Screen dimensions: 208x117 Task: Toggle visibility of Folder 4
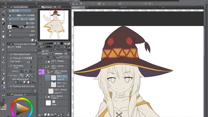click(40, 72)
